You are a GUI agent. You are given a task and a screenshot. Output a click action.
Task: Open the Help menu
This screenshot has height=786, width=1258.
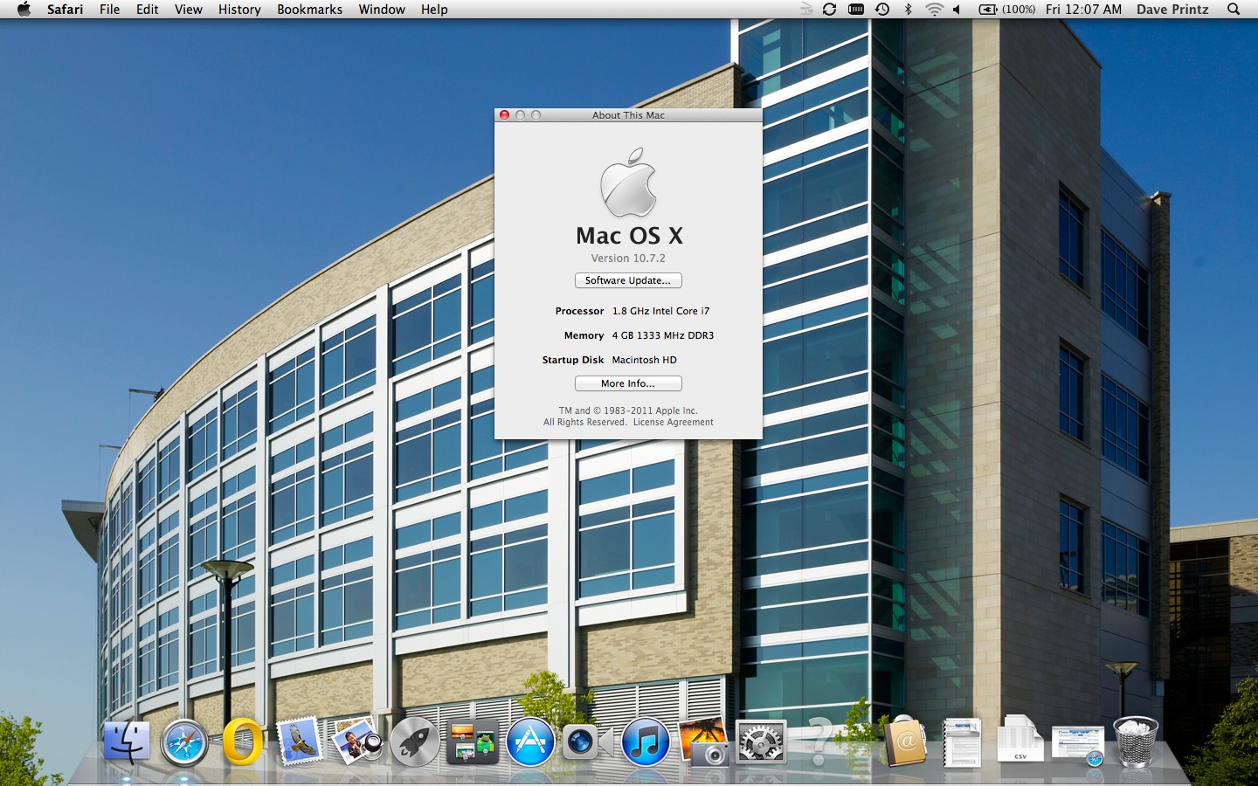coord(434,9)
